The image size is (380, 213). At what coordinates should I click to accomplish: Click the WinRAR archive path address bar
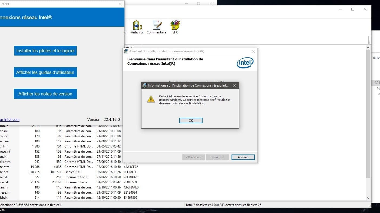(x=246, y=40)
